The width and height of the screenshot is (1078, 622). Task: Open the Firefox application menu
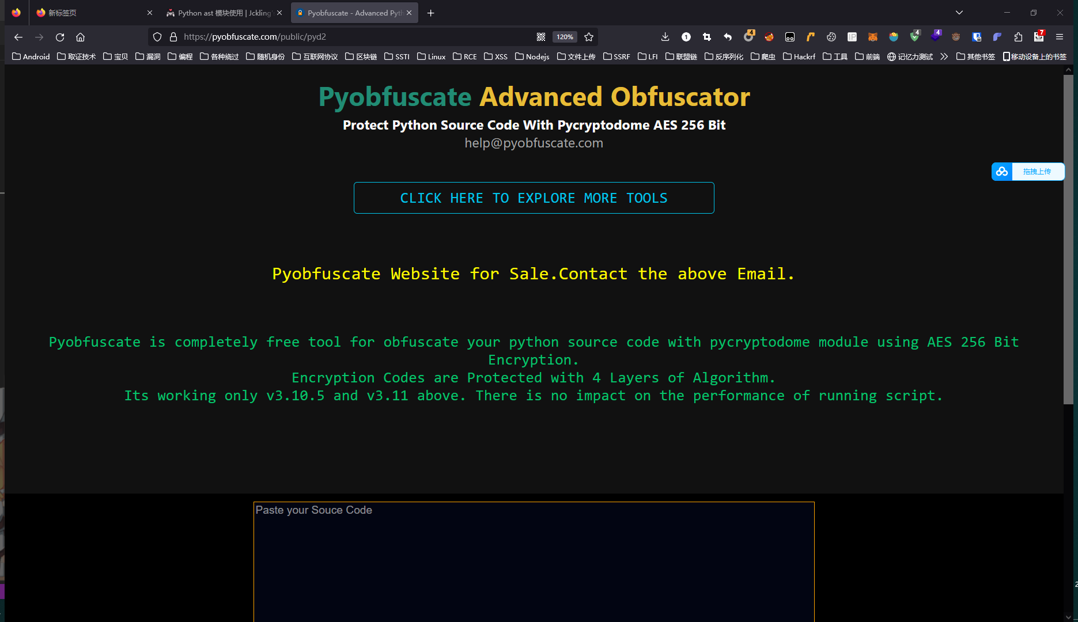pos(1060,37)
